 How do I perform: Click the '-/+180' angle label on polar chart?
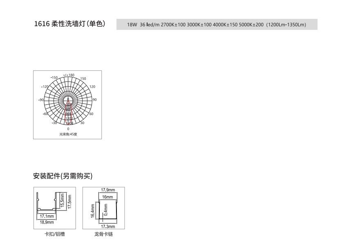click(69, 75)
